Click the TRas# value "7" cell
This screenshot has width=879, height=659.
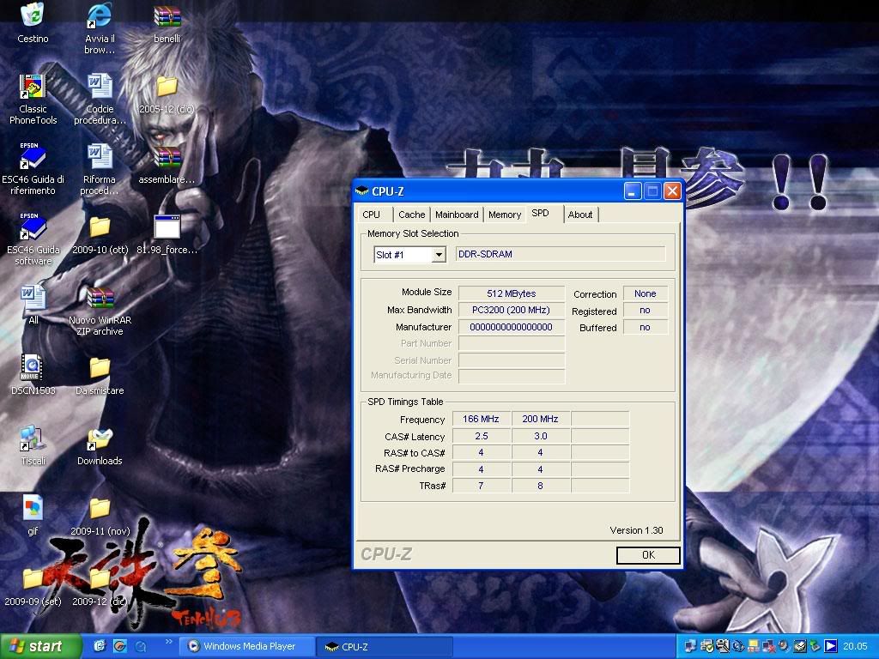(x=481, y=486)
